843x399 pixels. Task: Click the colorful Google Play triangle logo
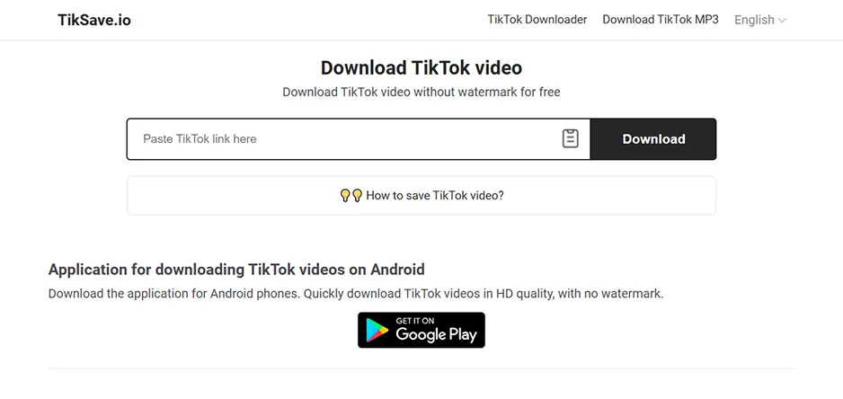377,330
